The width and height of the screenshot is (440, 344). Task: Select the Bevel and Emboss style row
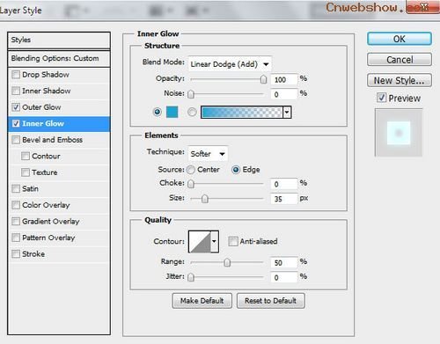(x=59, y=140)
